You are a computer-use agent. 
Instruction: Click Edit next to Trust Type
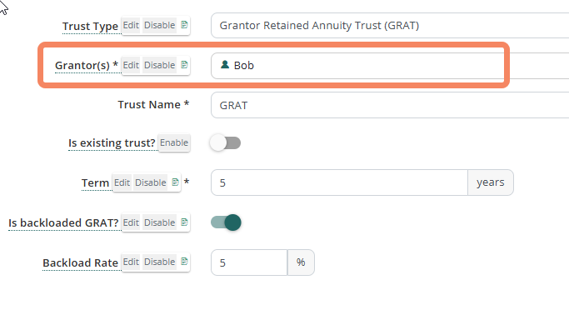(131, 25)
